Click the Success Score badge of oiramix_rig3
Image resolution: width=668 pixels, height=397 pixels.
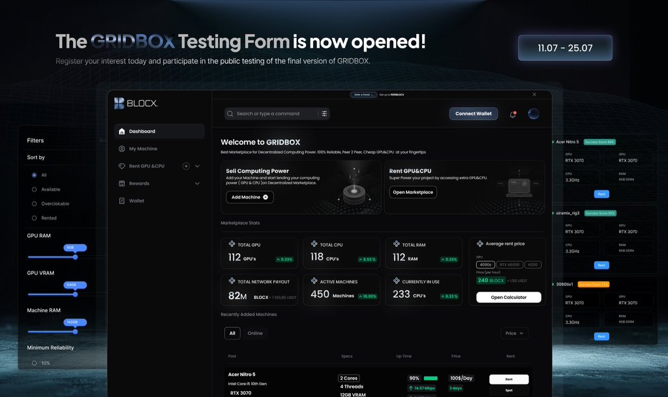click(600, 214)
